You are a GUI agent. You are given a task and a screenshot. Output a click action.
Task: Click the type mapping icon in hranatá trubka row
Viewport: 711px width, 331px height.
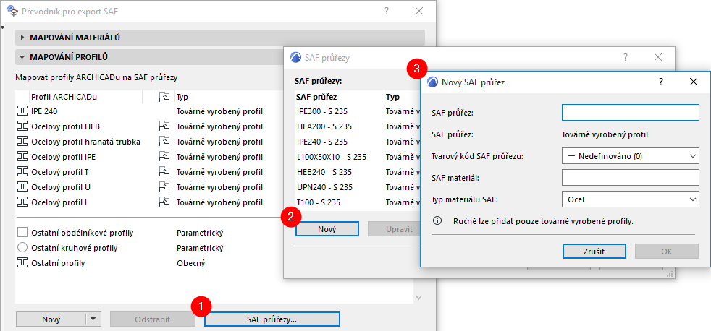164,142
